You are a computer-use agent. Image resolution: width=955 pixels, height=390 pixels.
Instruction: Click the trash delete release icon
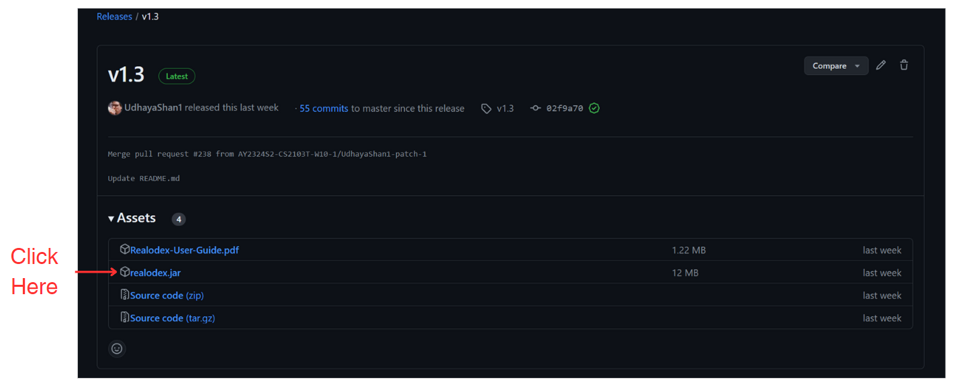pyautogui.click(x=904, y=65)
